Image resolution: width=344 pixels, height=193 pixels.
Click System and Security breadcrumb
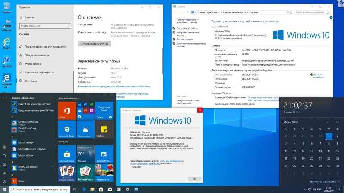[x=233, y=12]
